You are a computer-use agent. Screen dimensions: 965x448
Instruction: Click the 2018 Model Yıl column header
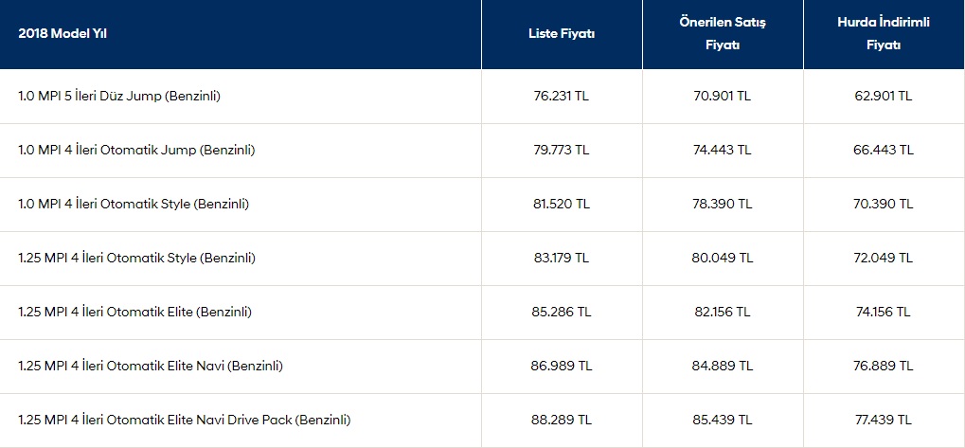[63, 34]
